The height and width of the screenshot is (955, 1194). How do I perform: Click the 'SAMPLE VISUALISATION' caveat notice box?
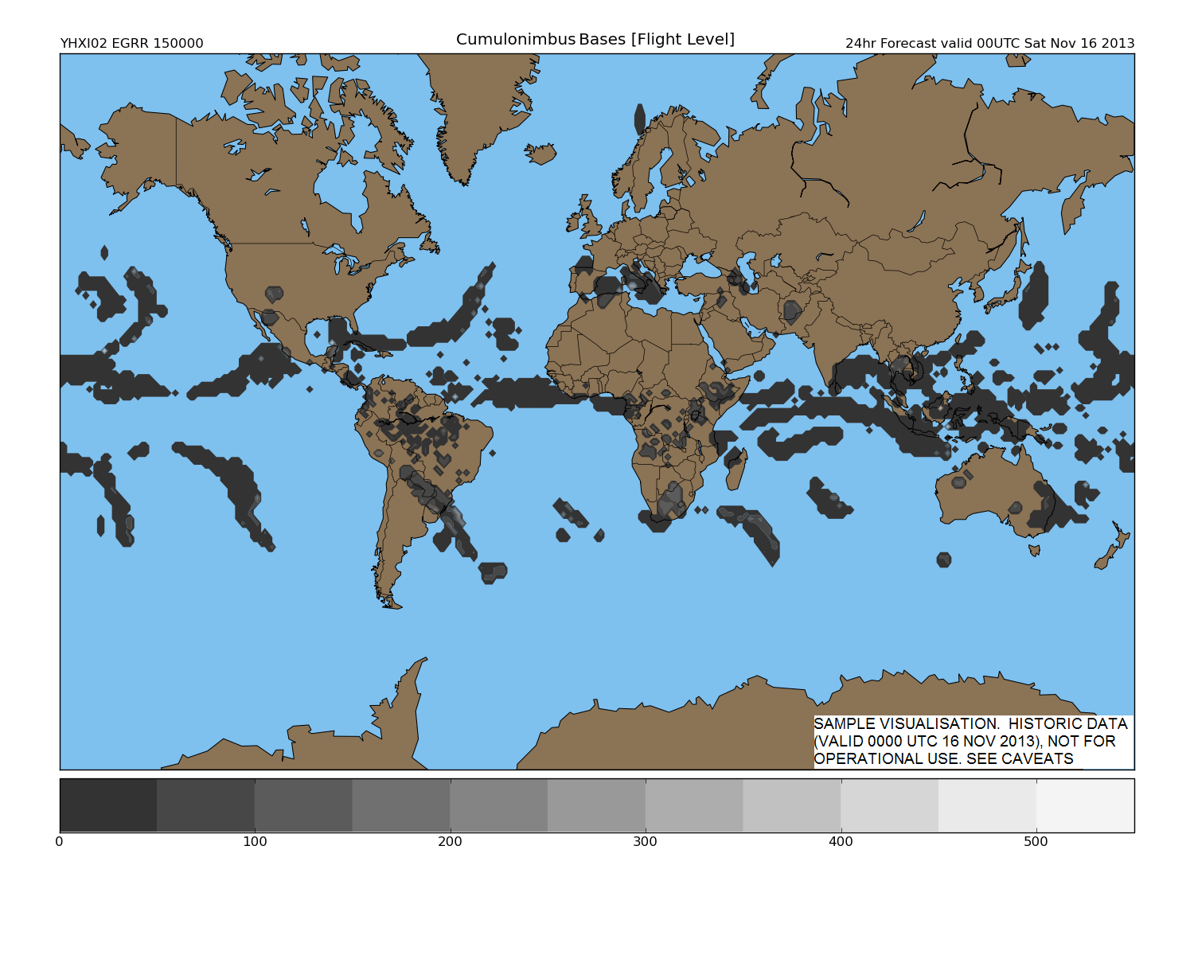[970, 741]
